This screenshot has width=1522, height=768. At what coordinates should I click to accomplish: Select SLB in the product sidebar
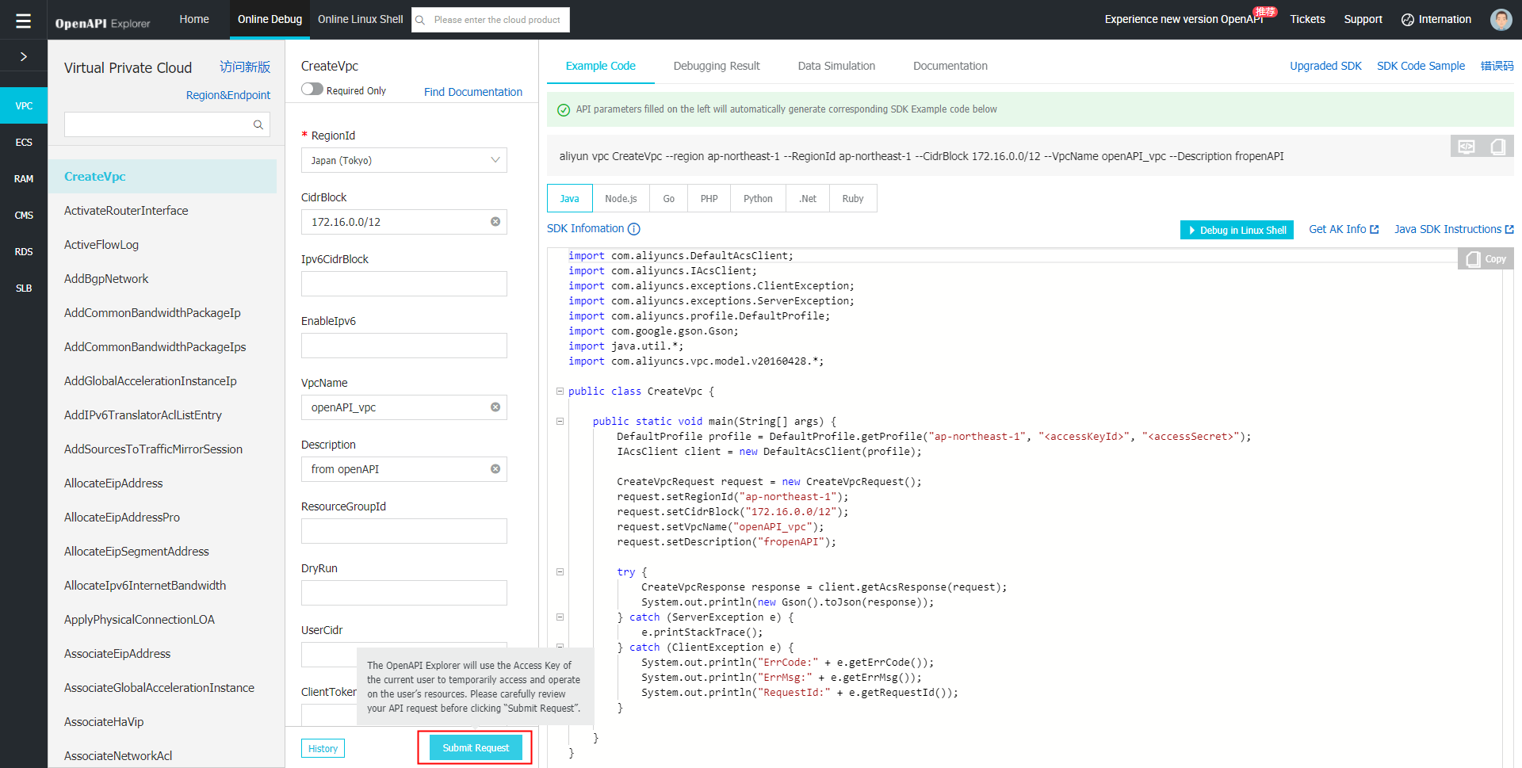[x=24, y=288]
